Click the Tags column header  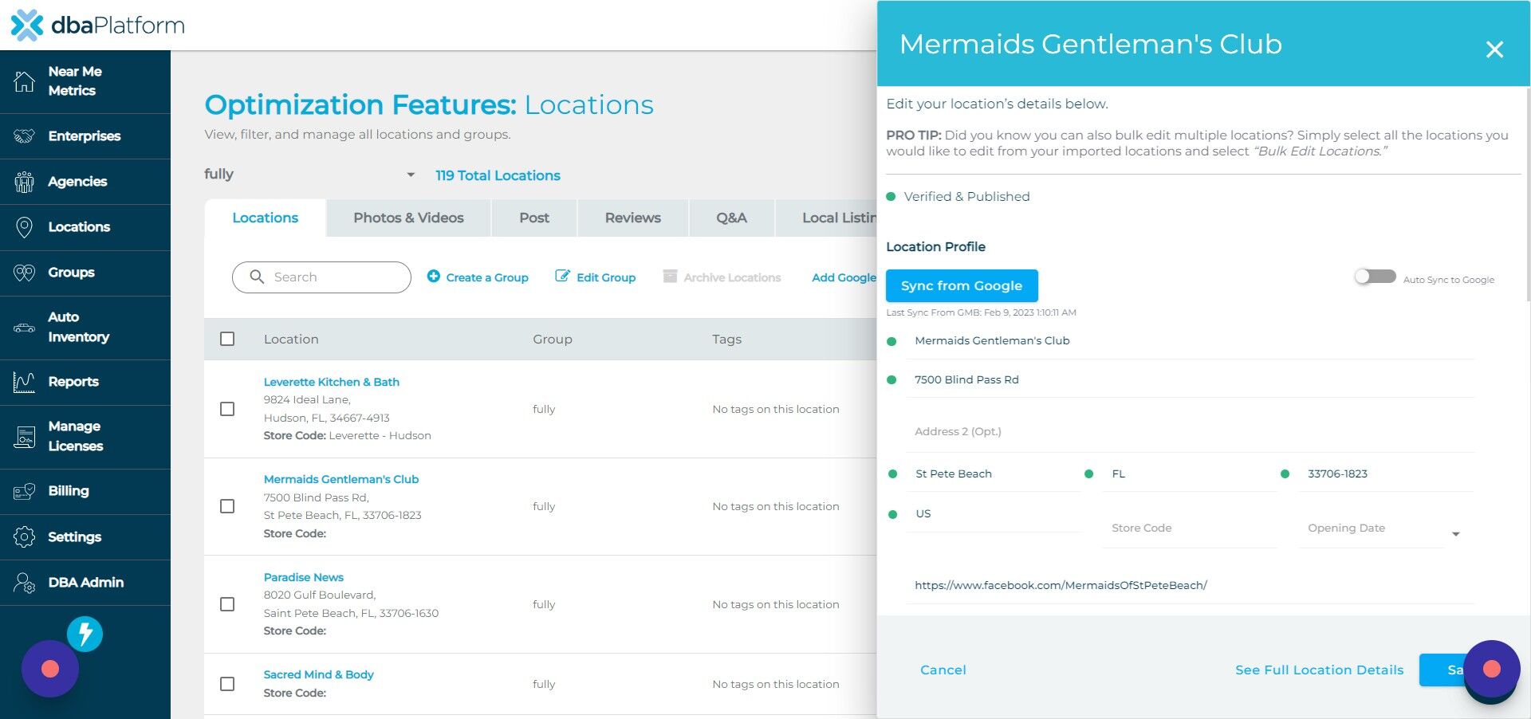click(727, 340)
